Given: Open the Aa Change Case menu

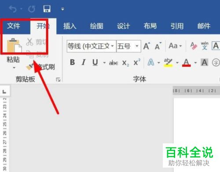Looking at the screenshot, I should tap(175, 46).
